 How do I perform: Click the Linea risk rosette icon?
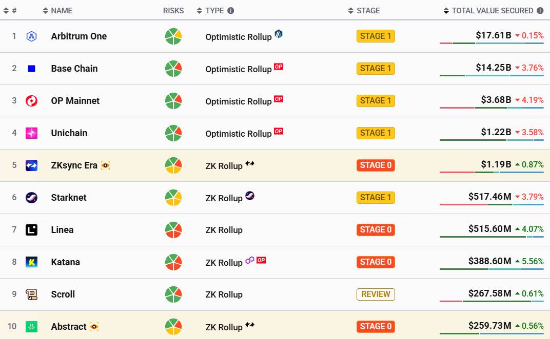173,230
